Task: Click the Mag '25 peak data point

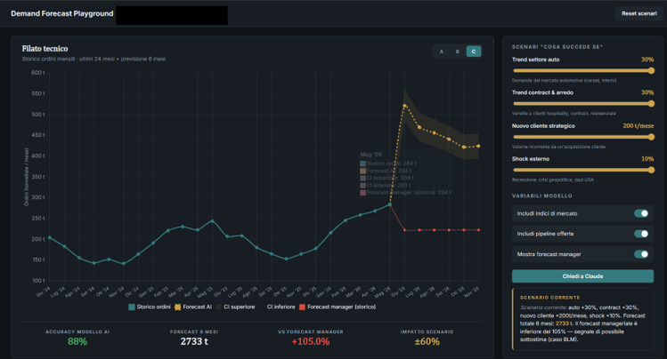Action: click(212, 220)
